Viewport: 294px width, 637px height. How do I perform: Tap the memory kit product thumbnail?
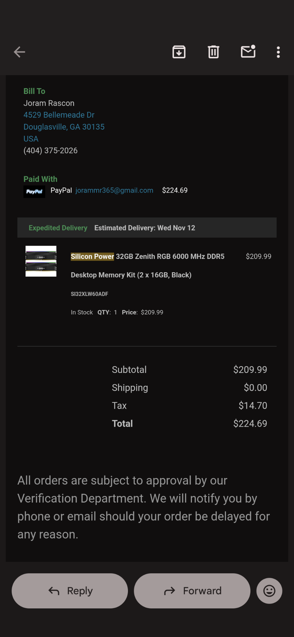tap(41, 261)
